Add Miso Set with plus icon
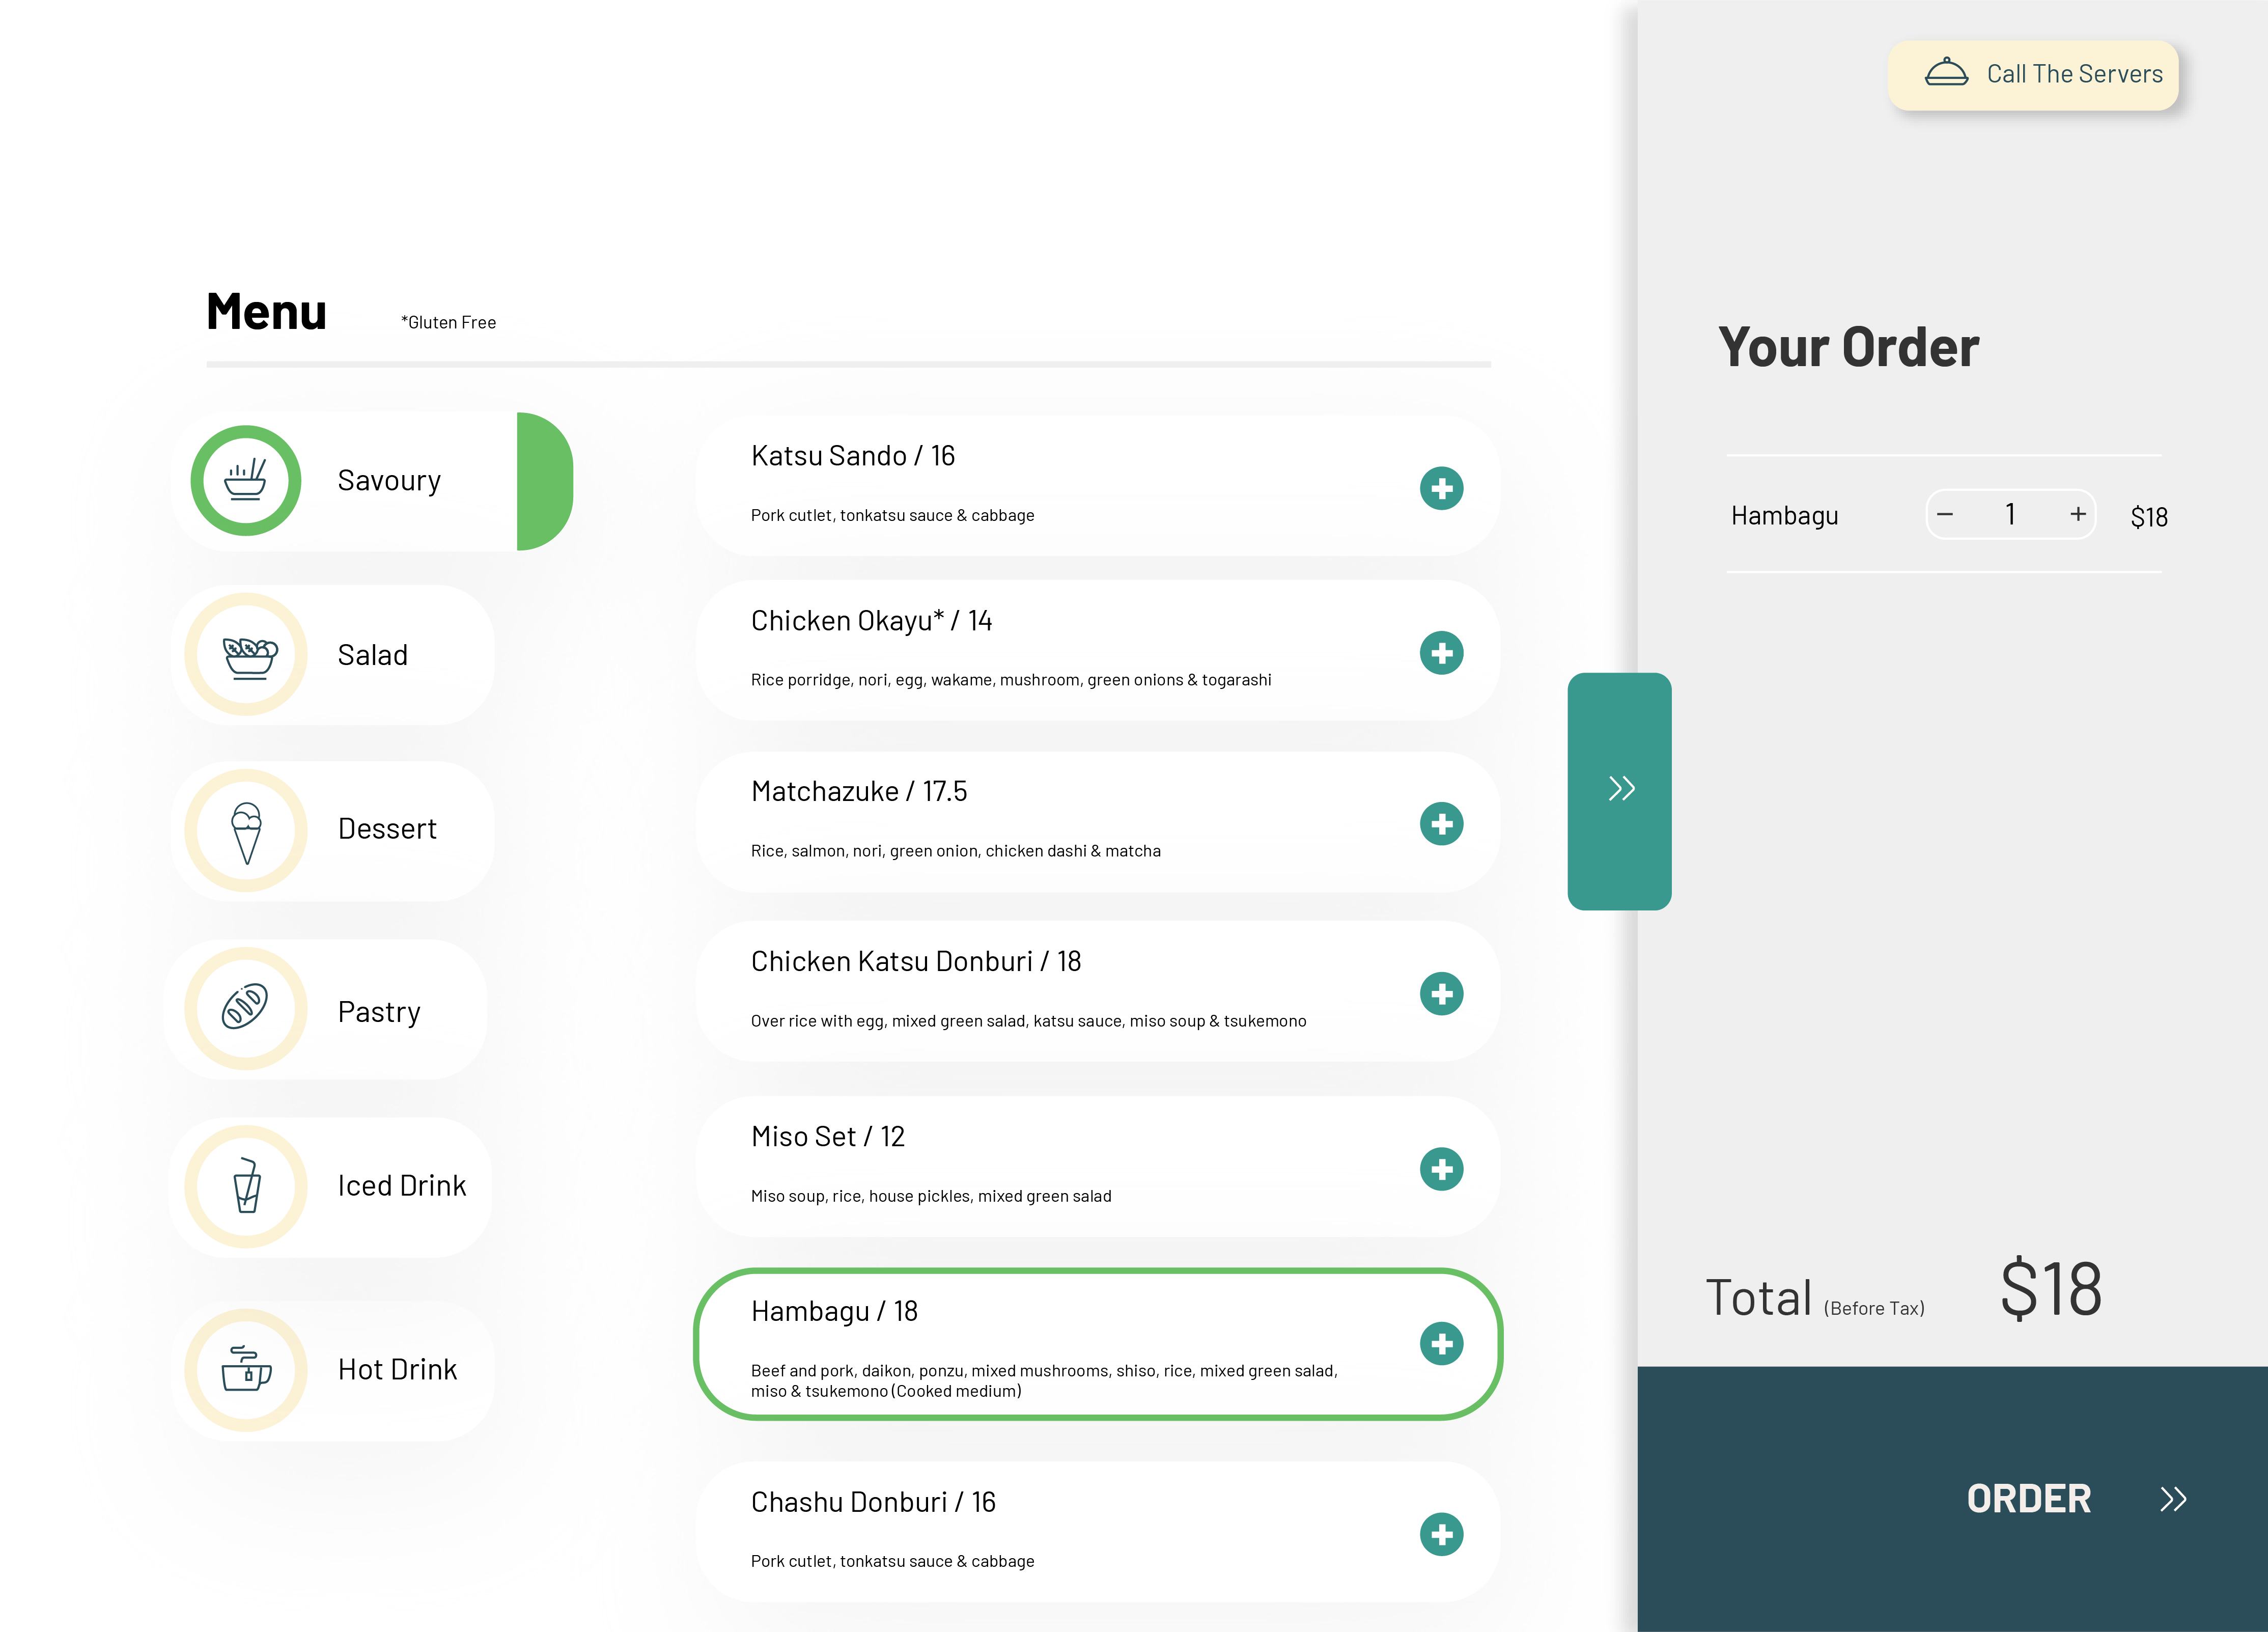The width and height of the screenshot is (2268, 1632). click(x=1441, y=1169)
